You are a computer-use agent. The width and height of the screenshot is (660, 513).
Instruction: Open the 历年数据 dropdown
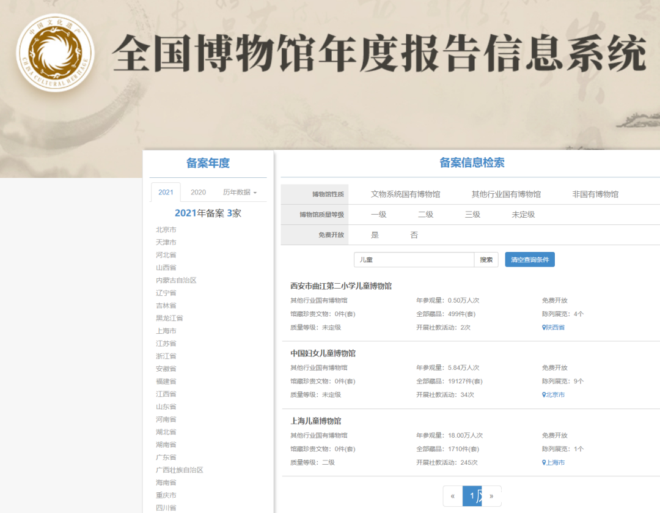coord(240,192)
